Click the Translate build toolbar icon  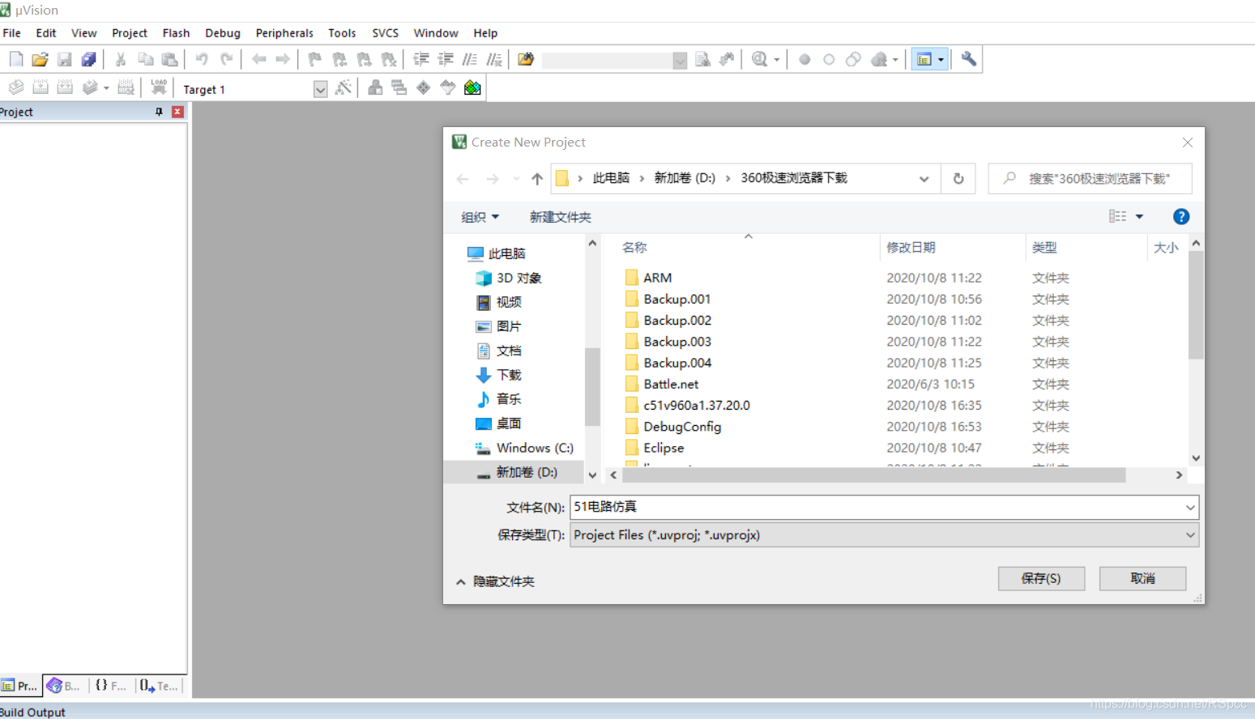click(x=16, y=87)
